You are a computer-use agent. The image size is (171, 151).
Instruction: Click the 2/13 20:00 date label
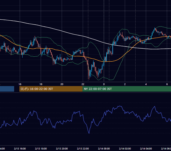point(62,148)
